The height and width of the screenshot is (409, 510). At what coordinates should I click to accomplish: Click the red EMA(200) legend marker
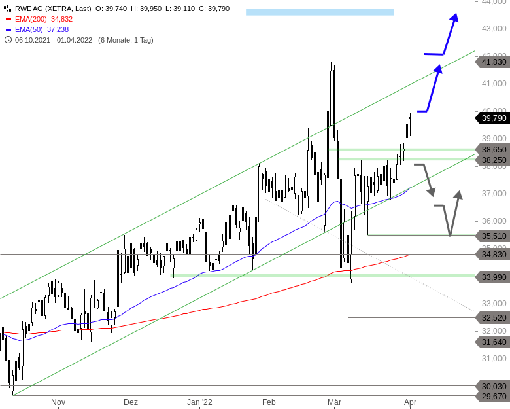click(8, 19)
